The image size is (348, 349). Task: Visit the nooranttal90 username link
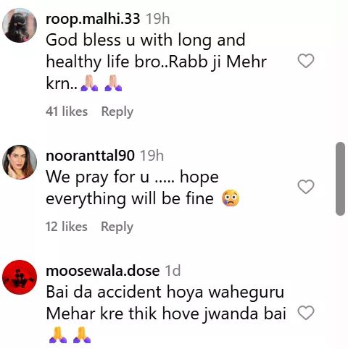(x=90, y=156)
